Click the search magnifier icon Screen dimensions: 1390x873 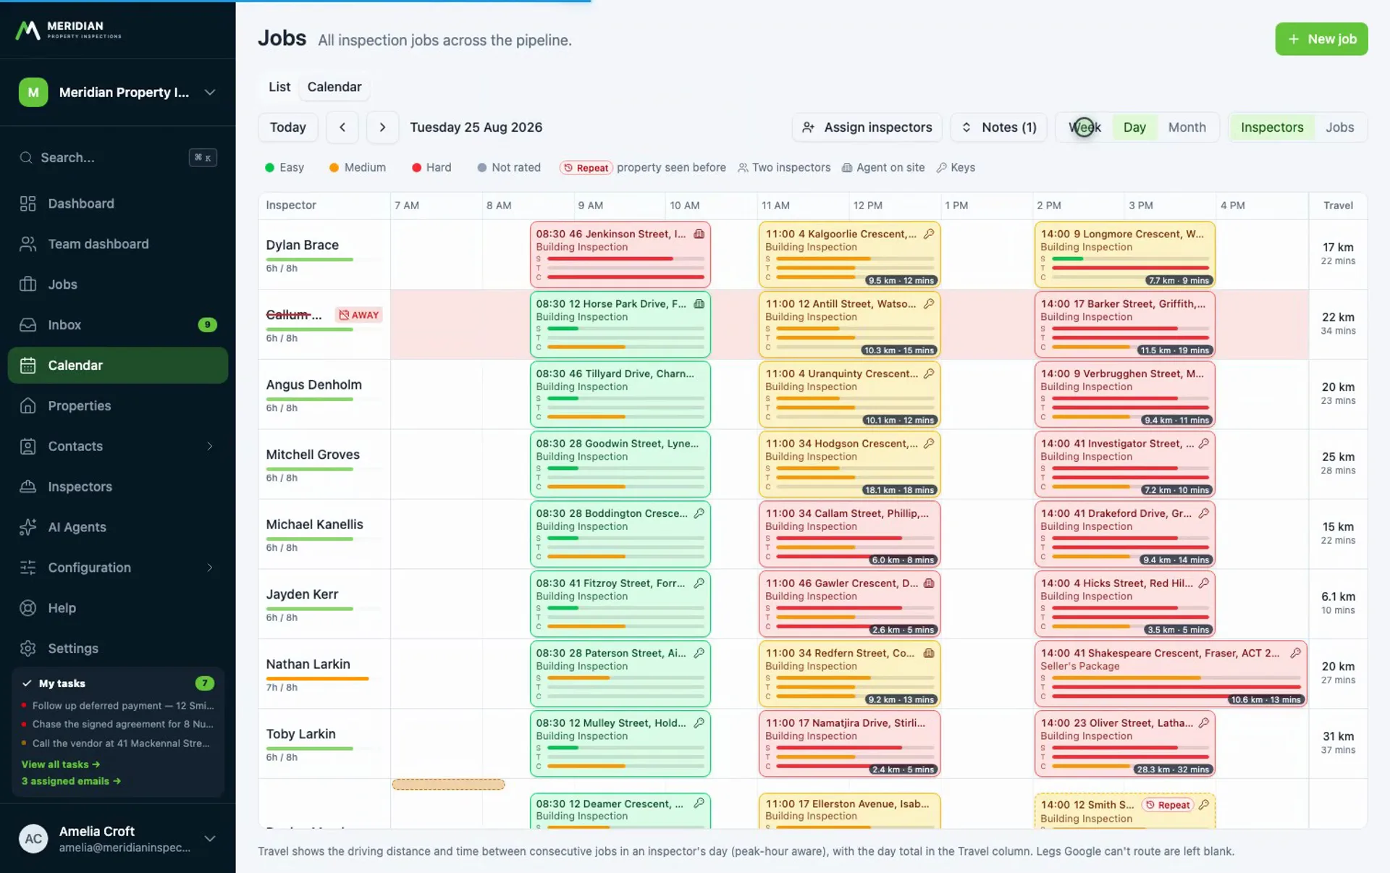26,158
